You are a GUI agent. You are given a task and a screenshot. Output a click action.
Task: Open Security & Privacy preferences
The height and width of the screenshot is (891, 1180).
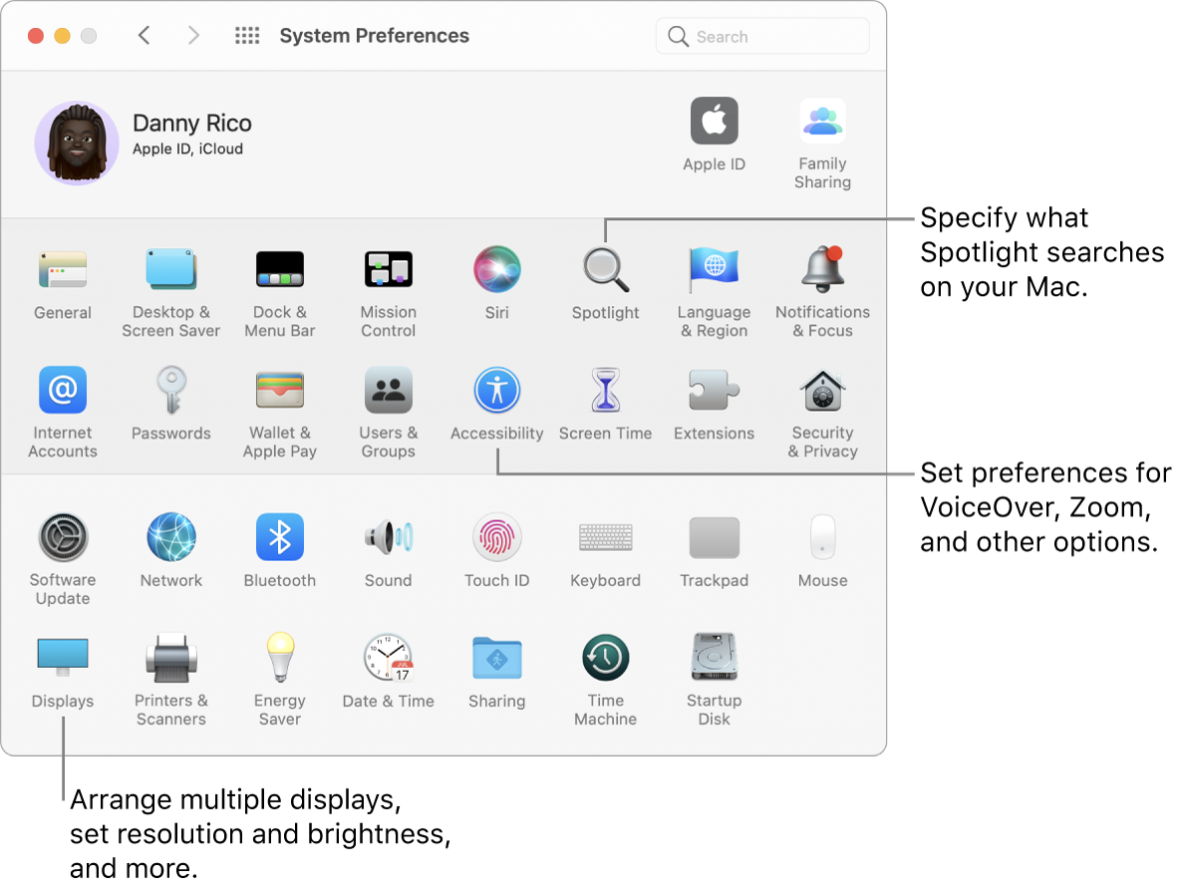tap(822, 390)
